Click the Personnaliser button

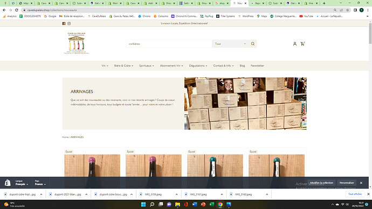click(346, 183)
